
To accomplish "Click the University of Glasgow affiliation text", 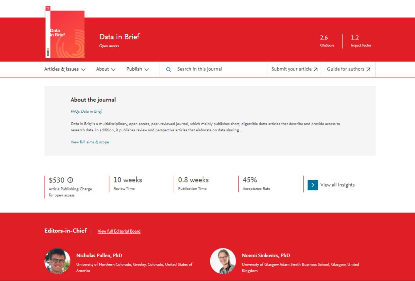I will (300, 268).
